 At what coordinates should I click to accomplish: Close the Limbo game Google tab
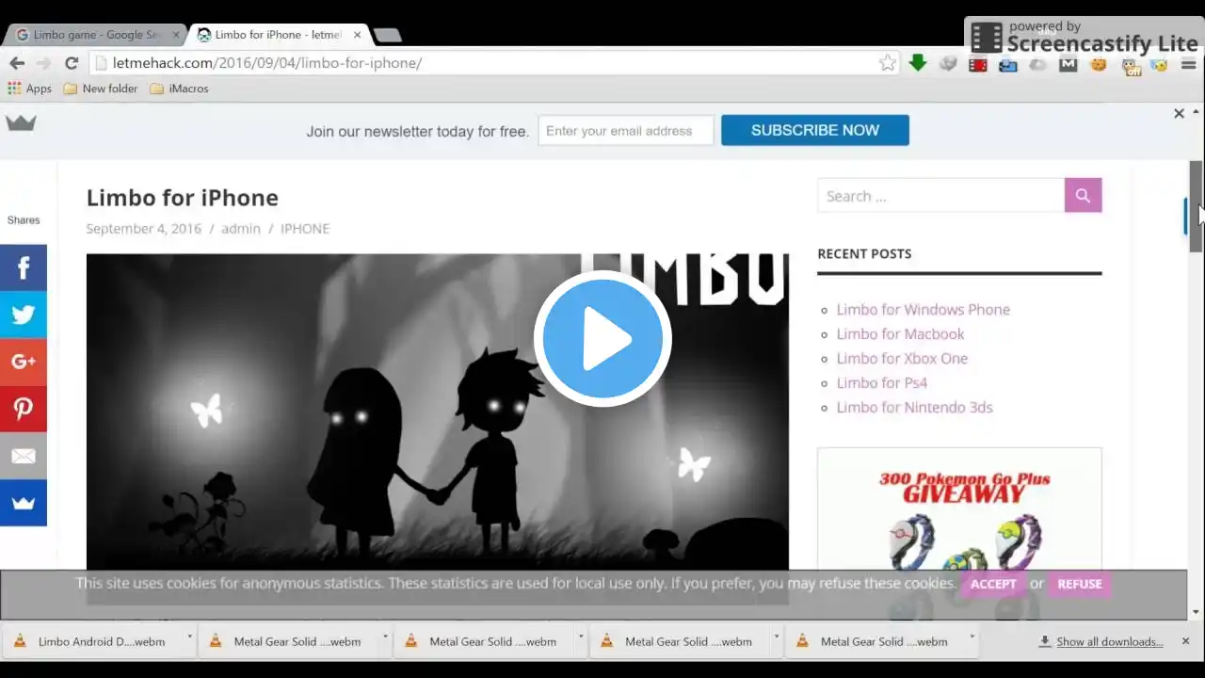(175, 35)
